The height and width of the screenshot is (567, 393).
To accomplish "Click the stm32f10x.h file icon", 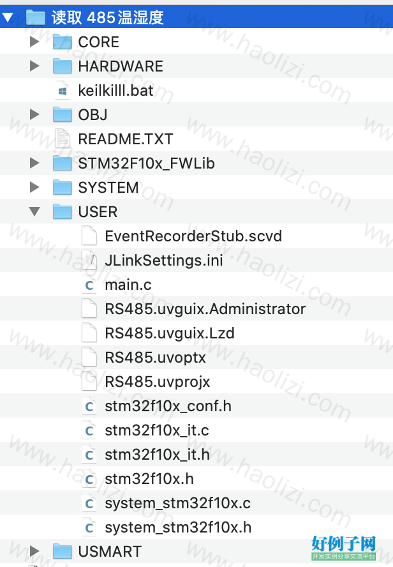I will [89, 479].
